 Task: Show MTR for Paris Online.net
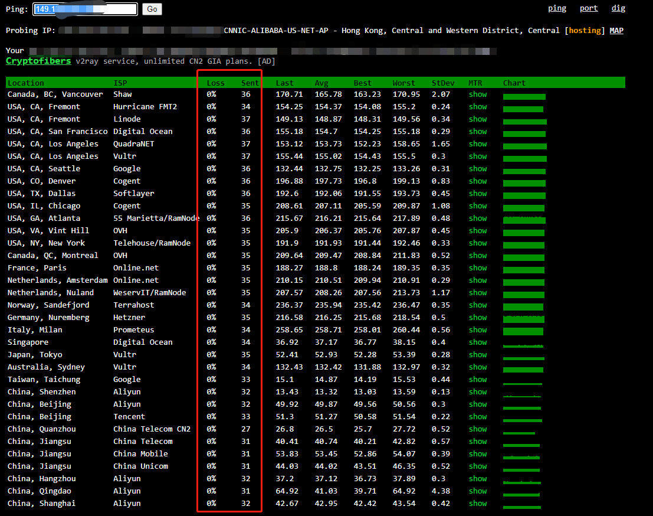click(478, 268)
